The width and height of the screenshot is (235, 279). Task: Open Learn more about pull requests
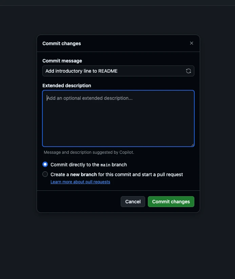[x=80, y=182]
